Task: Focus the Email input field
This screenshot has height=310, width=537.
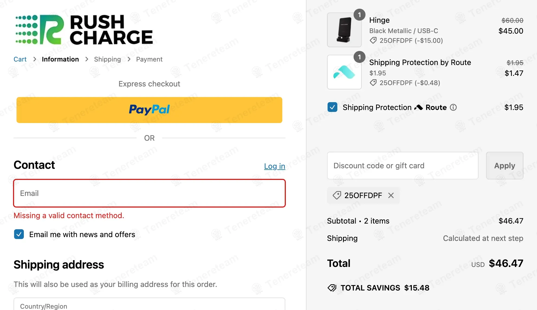Action: (149, 193)
